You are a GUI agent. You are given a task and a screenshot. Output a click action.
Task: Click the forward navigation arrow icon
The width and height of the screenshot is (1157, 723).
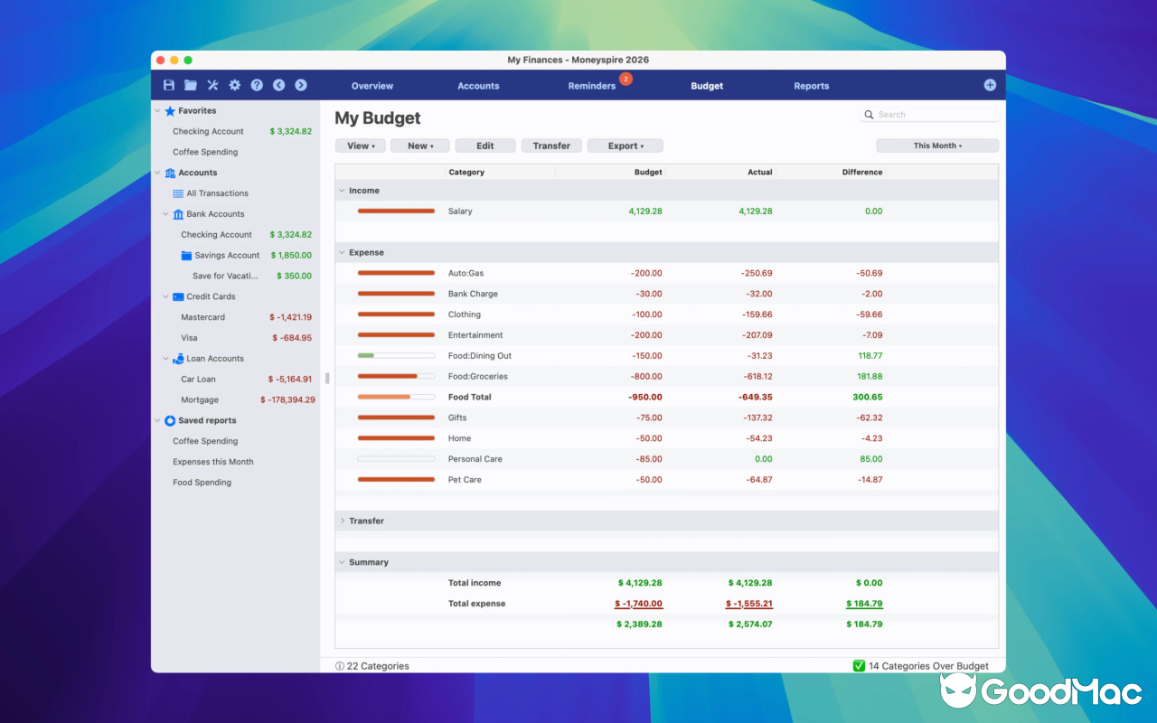click(300, 85)
